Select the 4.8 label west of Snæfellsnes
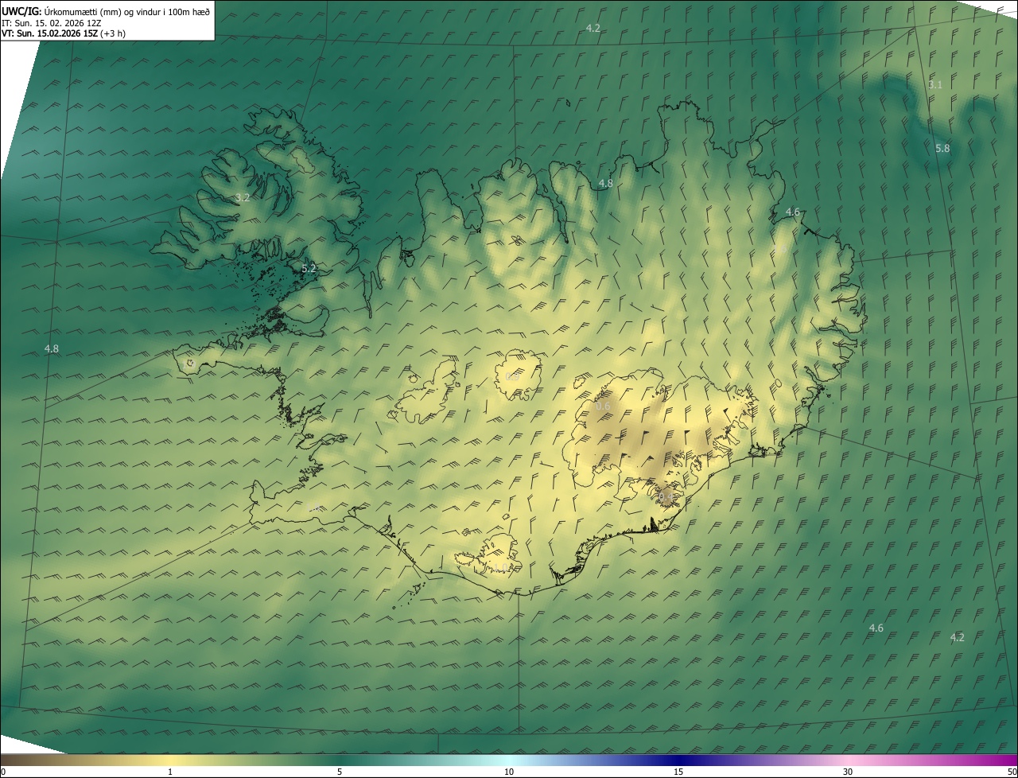 click(x=51, y=348)
